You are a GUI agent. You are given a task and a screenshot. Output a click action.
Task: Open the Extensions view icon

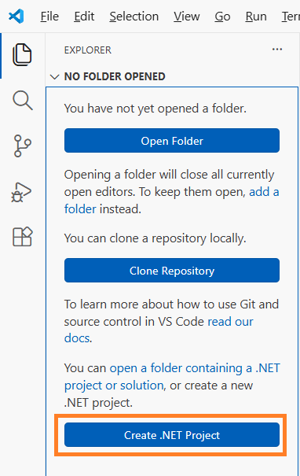(23, 237)
